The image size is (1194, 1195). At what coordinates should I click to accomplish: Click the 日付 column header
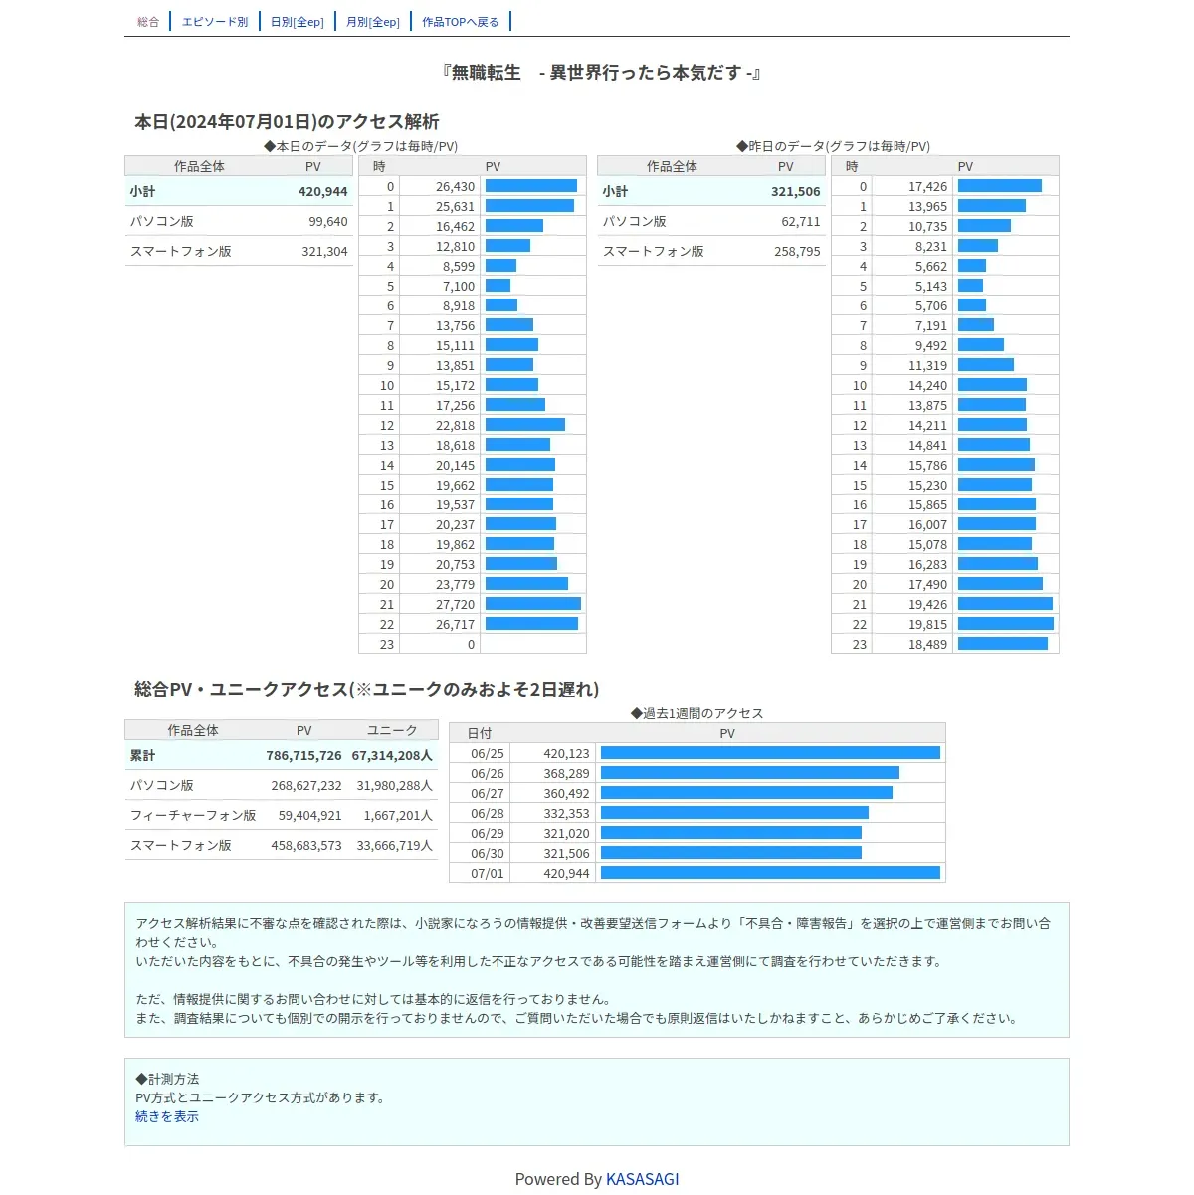click(x=479, y=733)
